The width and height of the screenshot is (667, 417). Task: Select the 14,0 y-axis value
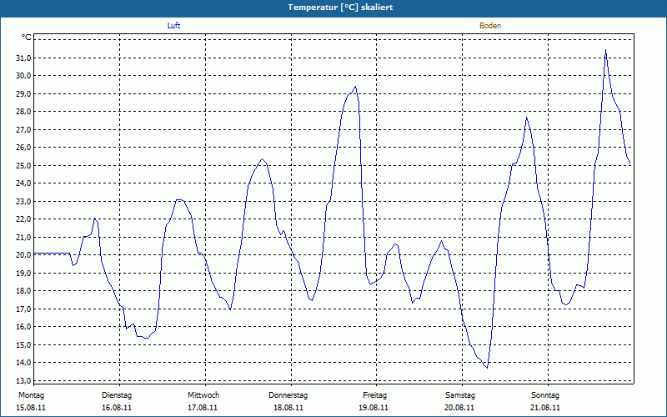[x=24, y=363]
